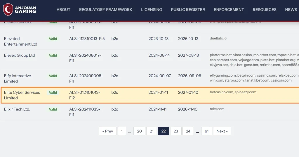Click Valid status for Elfy Interactive Limited
This screenshot has width=299, height=157.
pos(53,76)
